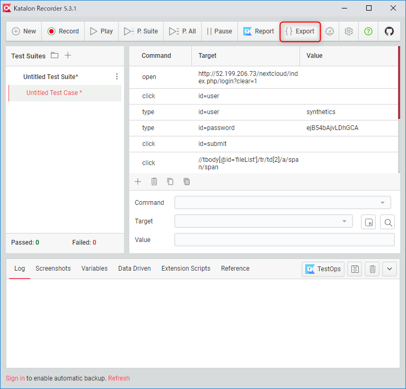Click the Passed count label

(25, 243)
